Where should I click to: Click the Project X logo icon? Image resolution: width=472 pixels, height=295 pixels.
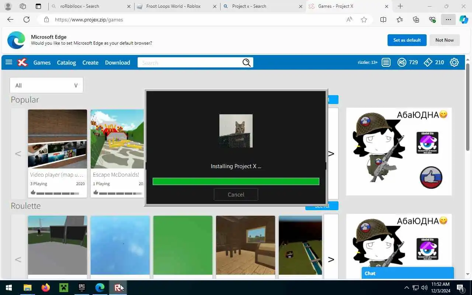pos(22,62)
